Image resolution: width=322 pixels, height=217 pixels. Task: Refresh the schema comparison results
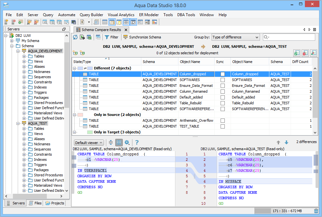point(75,37)
